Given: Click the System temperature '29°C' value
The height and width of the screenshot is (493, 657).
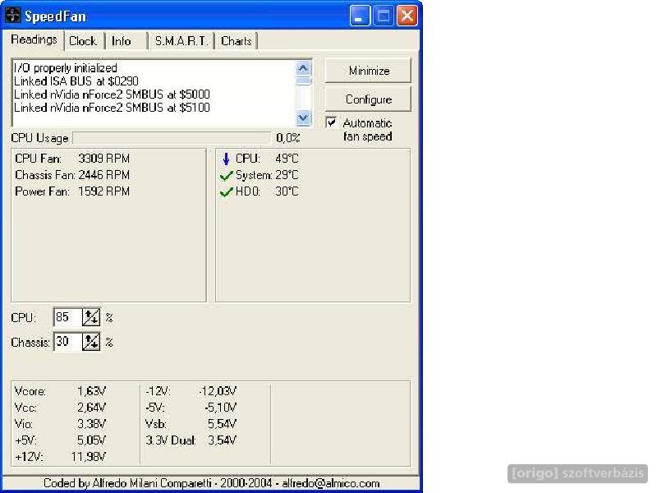Looking at the screenshot, I should pyautogui.click(x=287, y=175).
